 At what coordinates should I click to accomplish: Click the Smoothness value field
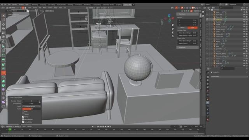(31, 103)
